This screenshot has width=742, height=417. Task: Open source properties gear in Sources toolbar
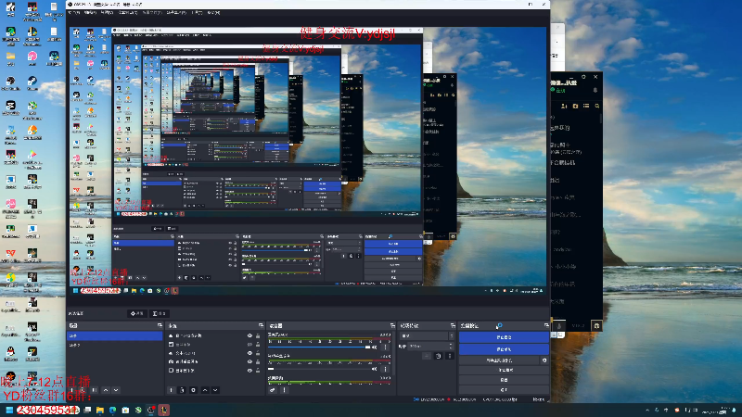point(193,390)
